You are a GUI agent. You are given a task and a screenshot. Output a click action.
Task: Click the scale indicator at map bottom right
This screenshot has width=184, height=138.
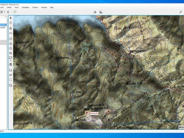click(181, 127)
